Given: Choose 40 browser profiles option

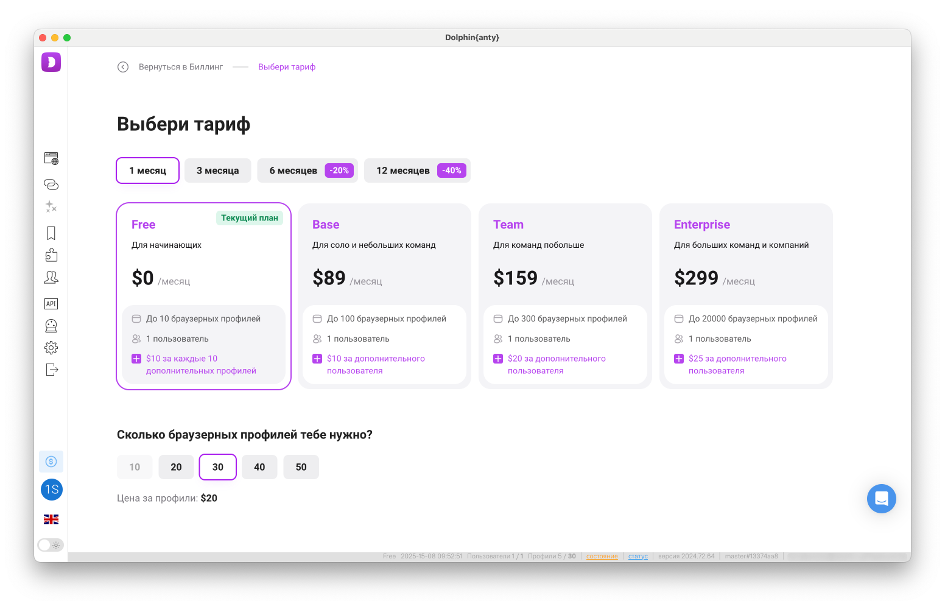Looking at the screenshot, I should pos(259,467).
